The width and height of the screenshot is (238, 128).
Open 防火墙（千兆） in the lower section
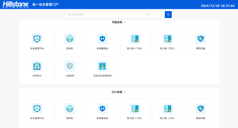[135, 109]
